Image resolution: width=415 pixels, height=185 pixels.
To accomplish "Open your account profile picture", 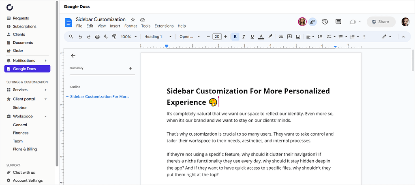I will pos(405,22).
